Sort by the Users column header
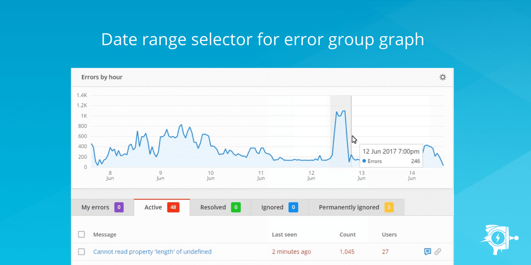Screen dimensions: 531x265 (389, 234)
